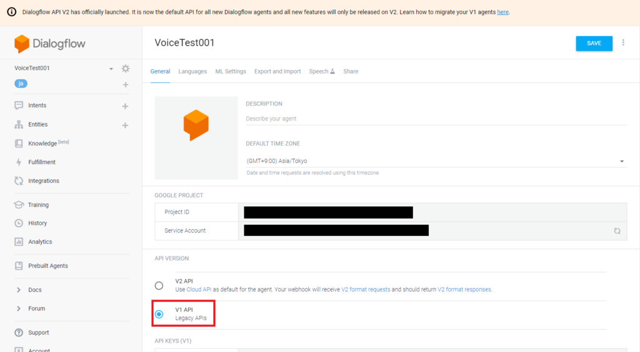This screenshot has height=352, width=640.
Task: Expand the Forum section
Action: click(19, 309)
